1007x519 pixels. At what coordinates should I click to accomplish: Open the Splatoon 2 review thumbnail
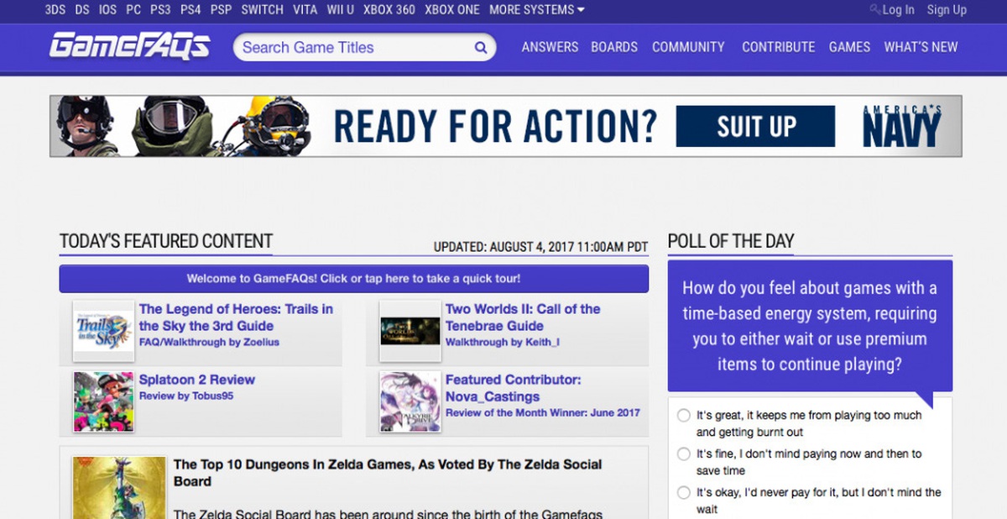pyautogui.click(x=103, y=401)
